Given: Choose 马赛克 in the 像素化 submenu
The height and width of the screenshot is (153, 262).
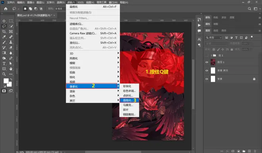Looking at the screenshot, I should coord(129,105).
